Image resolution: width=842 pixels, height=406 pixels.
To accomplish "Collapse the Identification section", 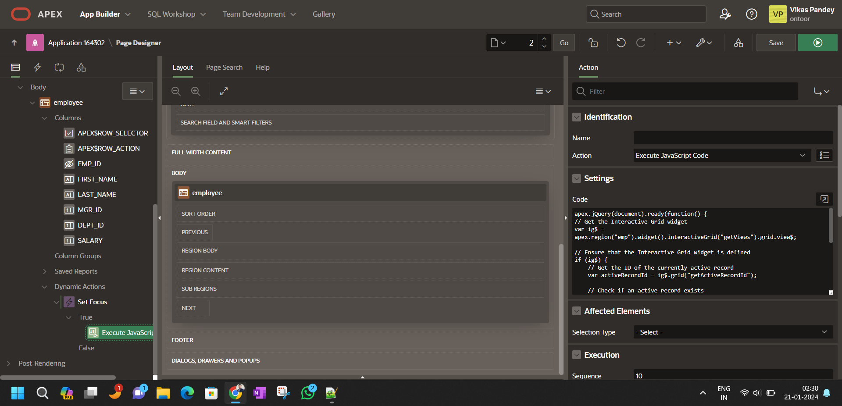I will (x=577, y=117).
